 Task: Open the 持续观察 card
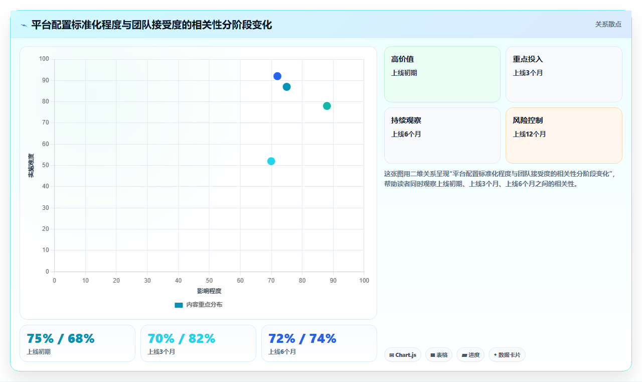coord(442,136)
